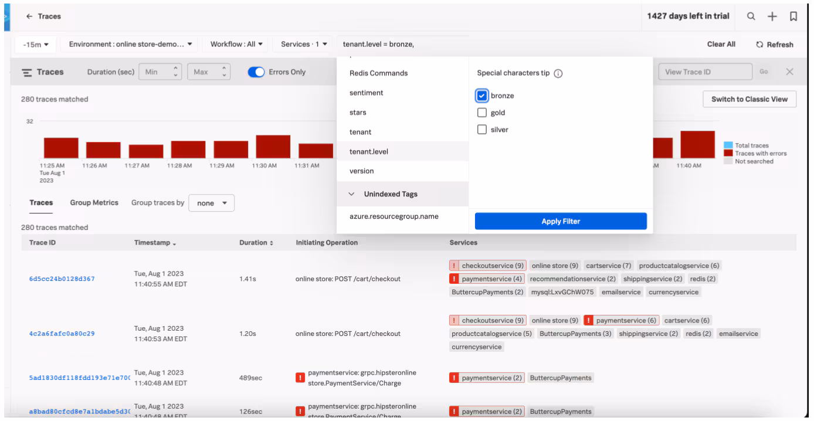
Task: Click the back arrow next to Traces
Action: point(29,16)
